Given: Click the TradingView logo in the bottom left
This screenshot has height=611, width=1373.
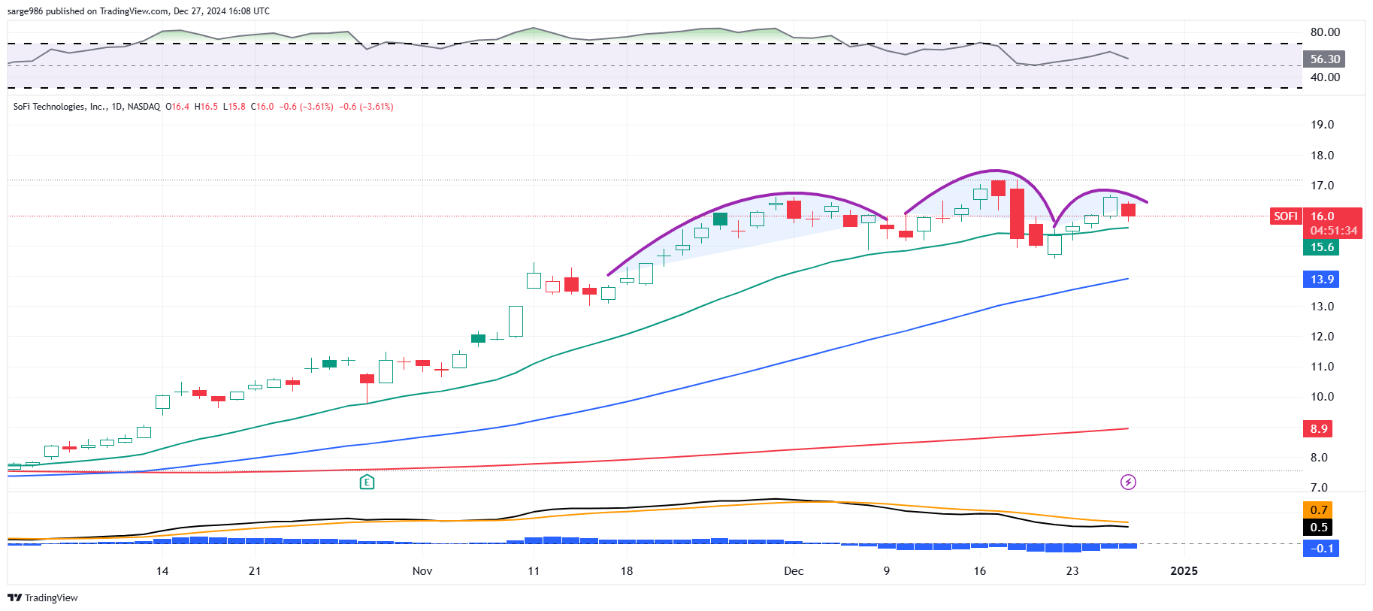Looking at the screenshot, I should [x=43, y=597].
